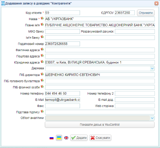Confirm with the Додати button
Image resolution: width=160 pixels, height=148 pixels.
point(79,138)
